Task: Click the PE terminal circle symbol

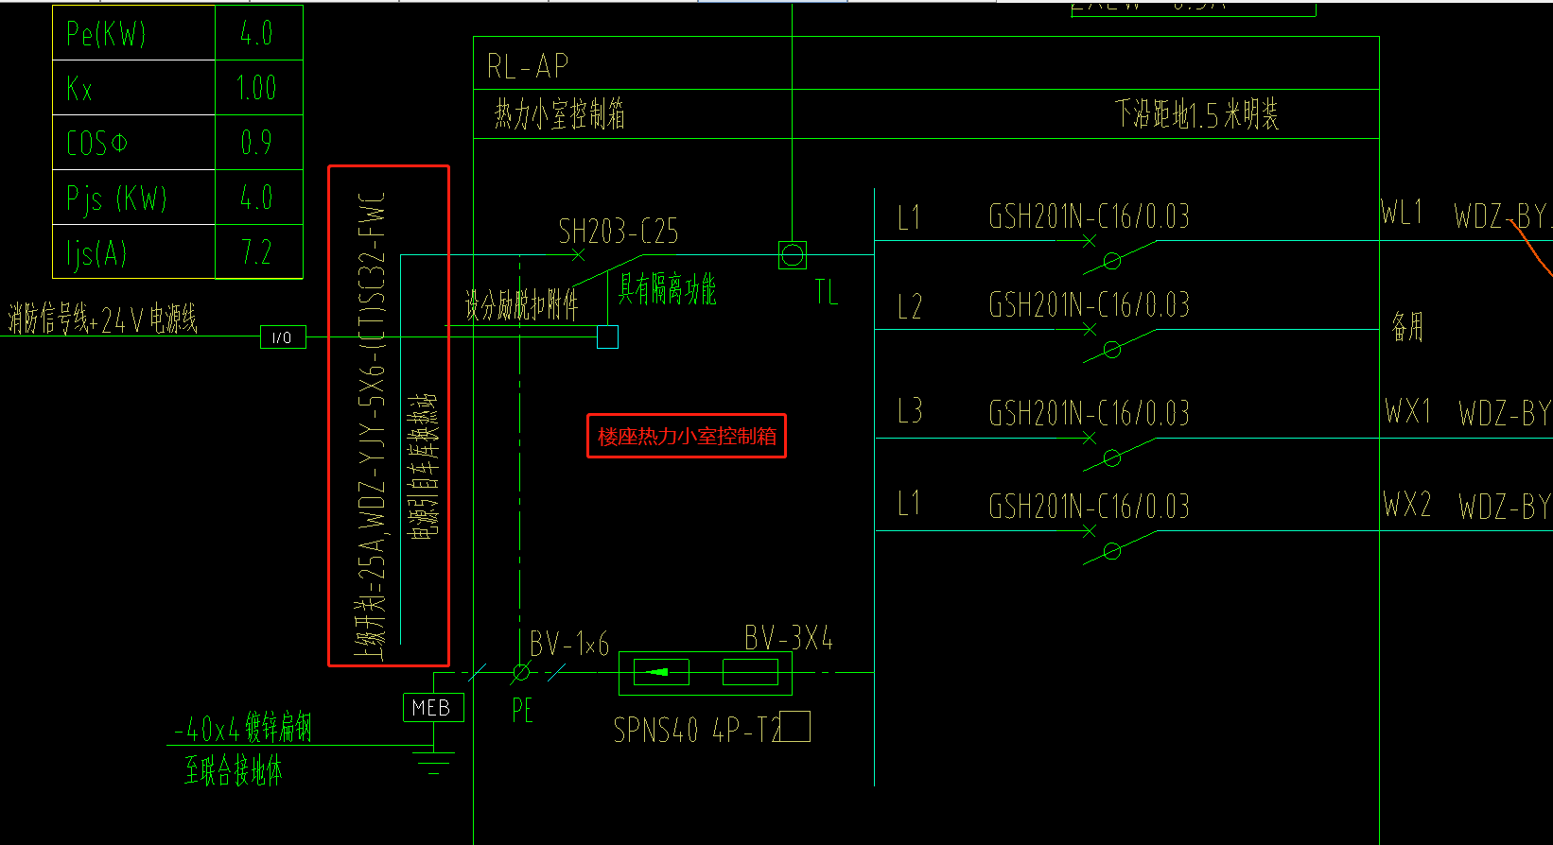Action: (520, 673)
